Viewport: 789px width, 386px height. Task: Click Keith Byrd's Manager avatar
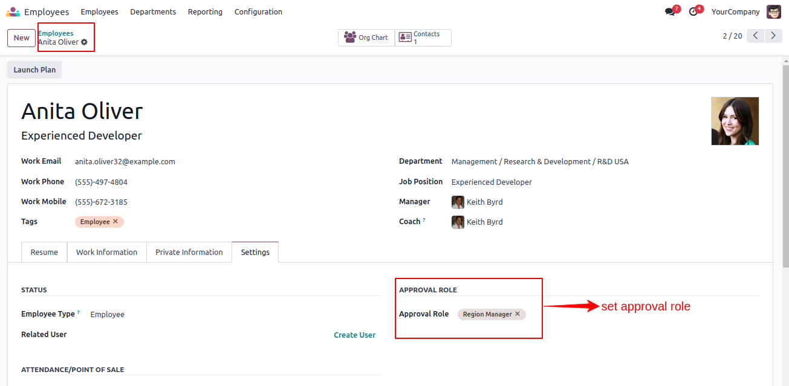458,202
